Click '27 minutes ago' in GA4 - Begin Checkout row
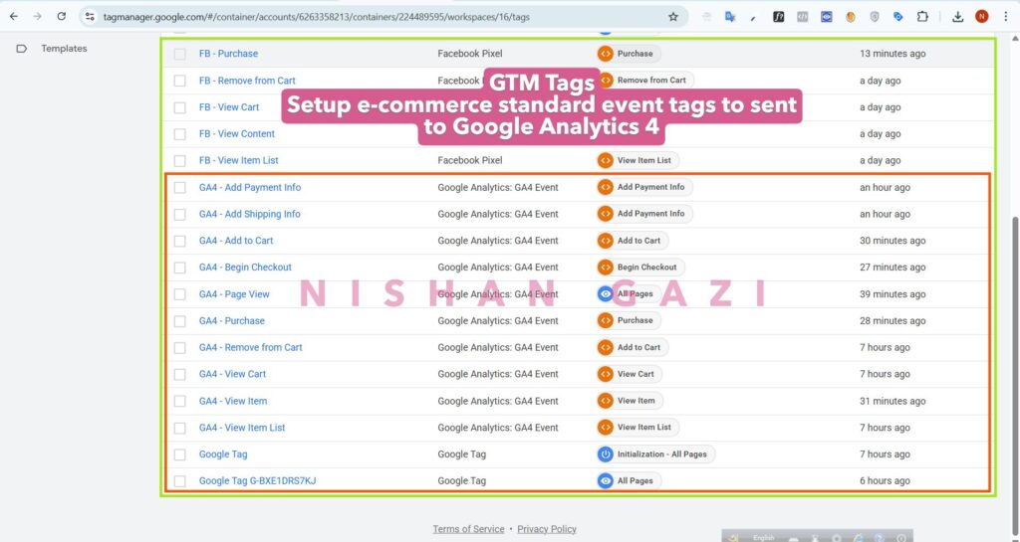The image size is (1020, 542). [x=892, y=268]
